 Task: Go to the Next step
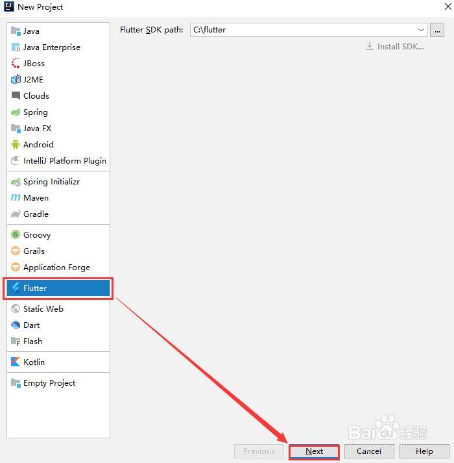click(314, 451)
